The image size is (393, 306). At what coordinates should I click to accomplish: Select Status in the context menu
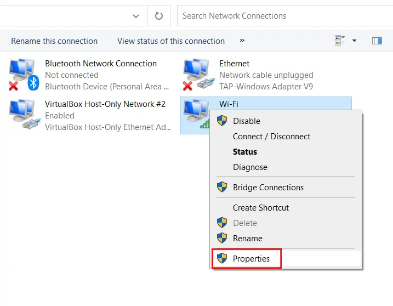[286, 152]
